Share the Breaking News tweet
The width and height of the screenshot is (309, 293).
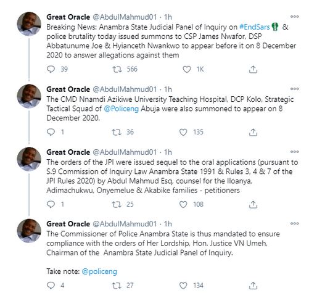(x=253, y=70)
